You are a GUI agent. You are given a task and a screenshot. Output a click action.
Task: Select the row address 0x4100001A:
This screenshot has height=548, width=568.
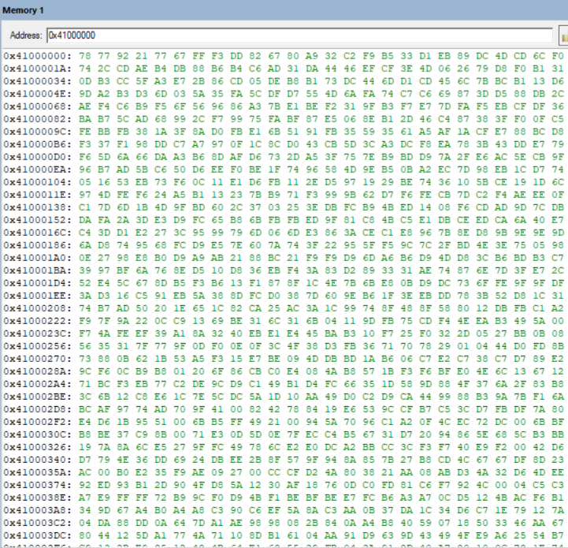(38, 69)
